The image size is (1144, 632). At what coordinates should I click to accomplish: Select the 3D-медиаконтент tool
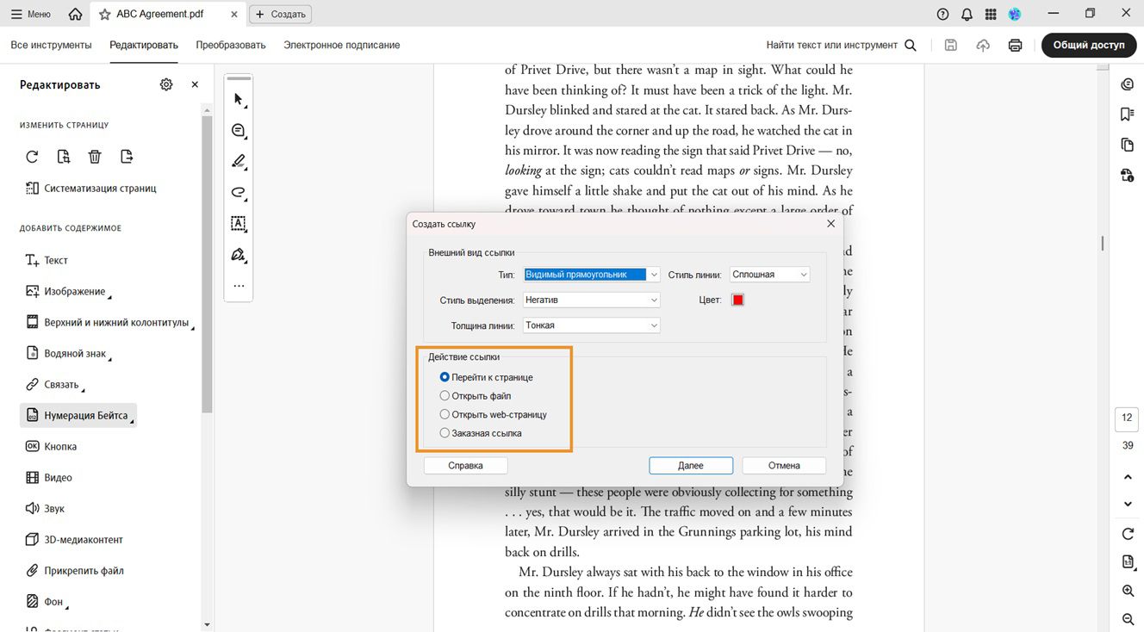click(x=74, y=539)
